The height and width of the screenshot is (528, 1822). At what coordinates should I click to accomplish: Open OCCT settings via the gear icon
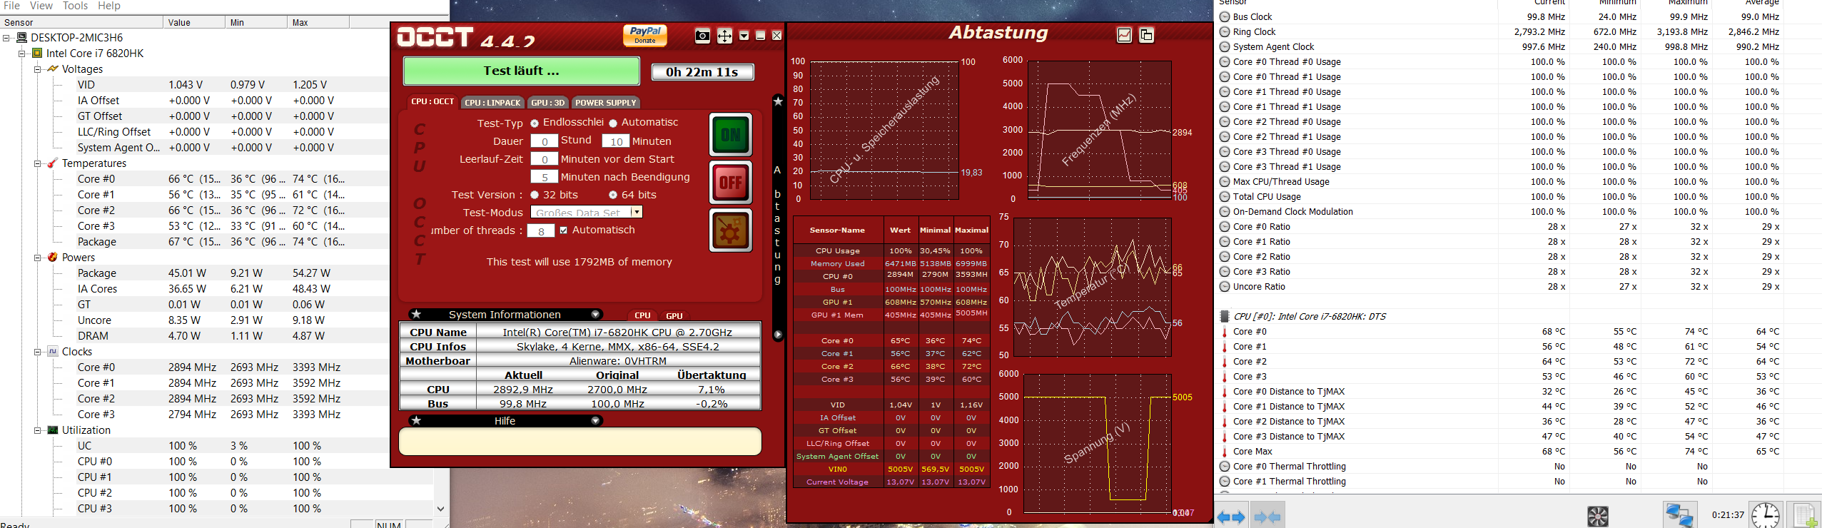click(731, 230)
